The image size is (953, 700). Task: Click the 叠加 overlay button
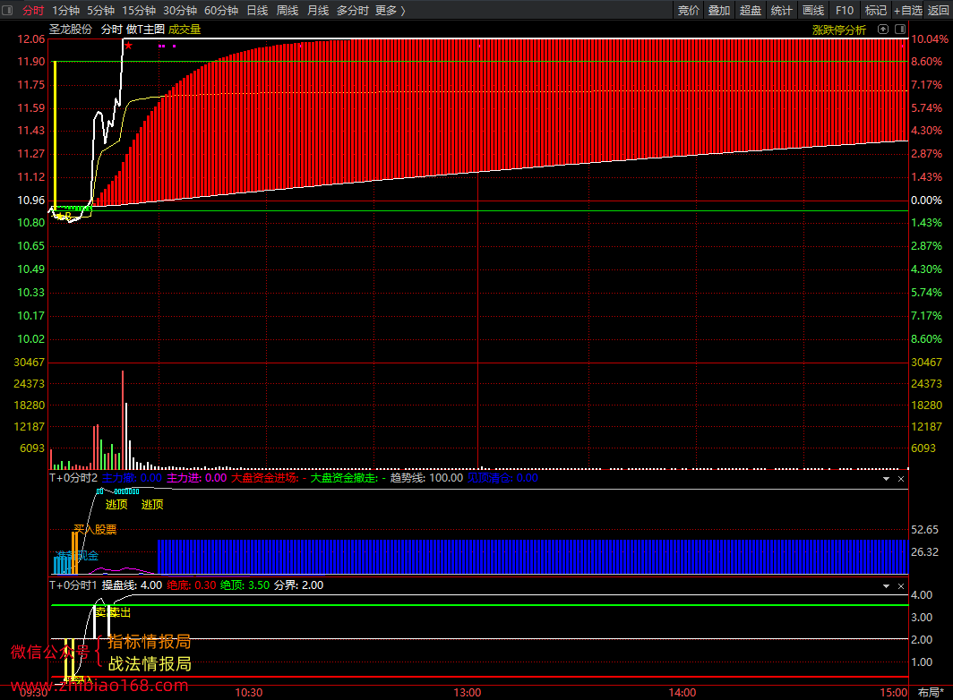tap(719, 11)
